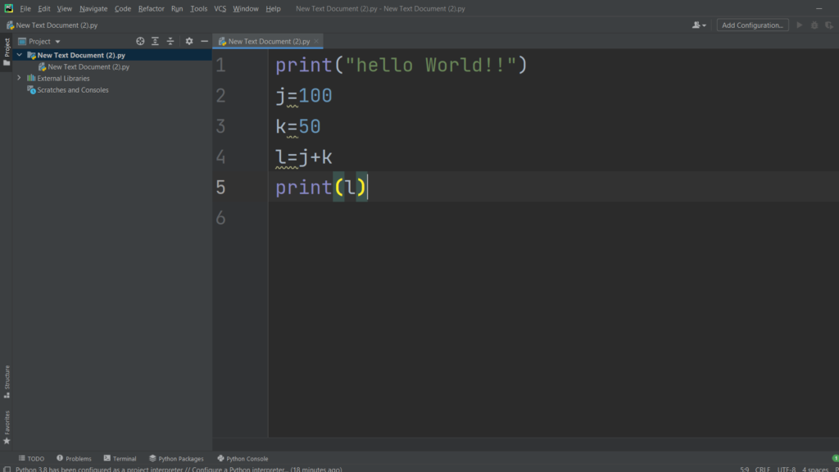Open the File menu
Screen dimensions: 839x472
[25, 8]
